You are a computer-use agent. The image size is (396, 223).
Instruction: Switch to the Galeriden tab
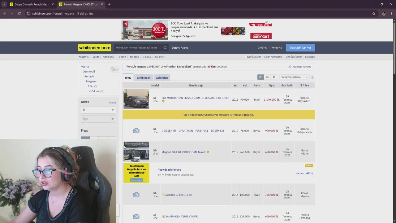click(162, 77)
